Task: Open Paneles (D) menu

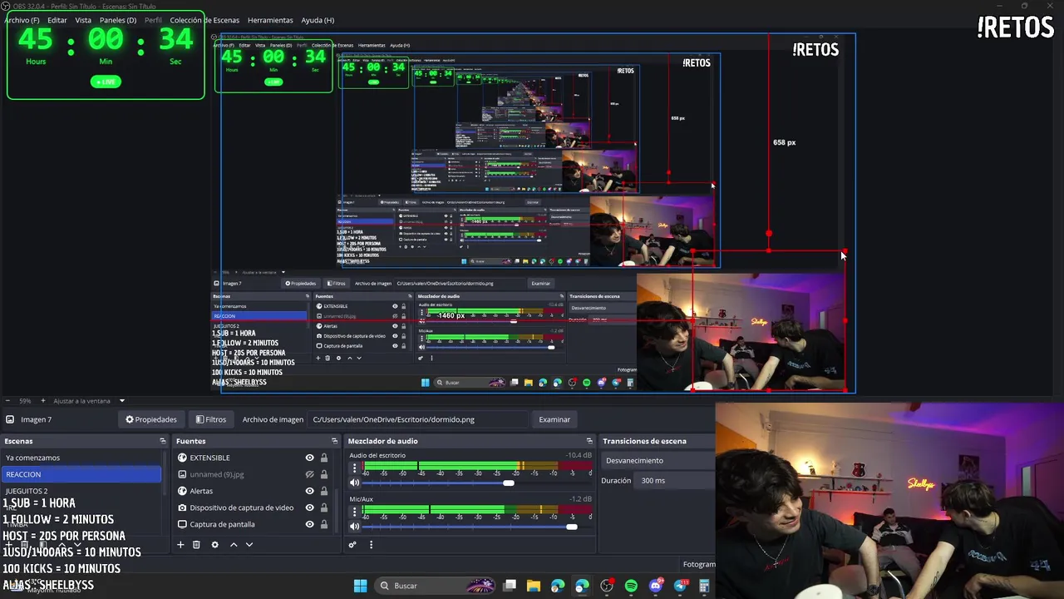Action: coord(118,20)
